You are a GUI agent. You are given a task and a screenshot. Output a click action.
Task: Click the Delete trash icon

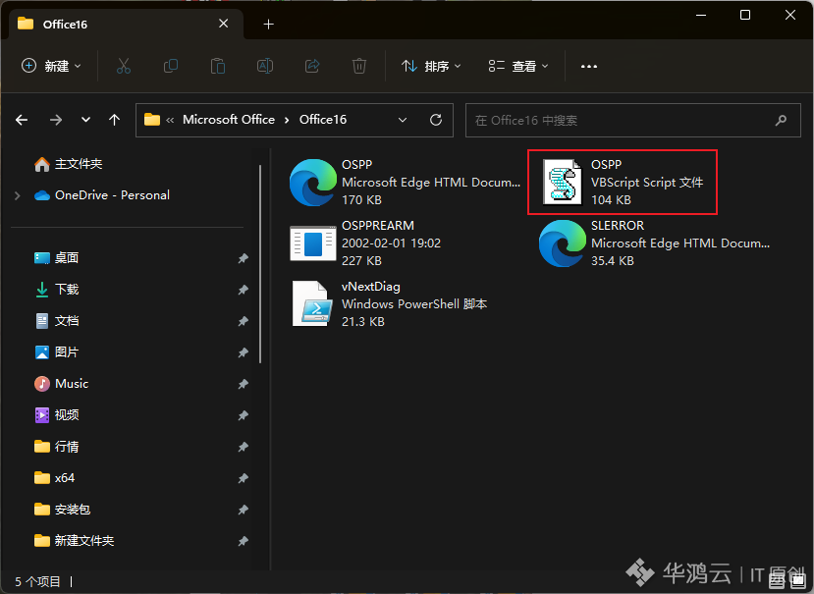pos(359,66)
